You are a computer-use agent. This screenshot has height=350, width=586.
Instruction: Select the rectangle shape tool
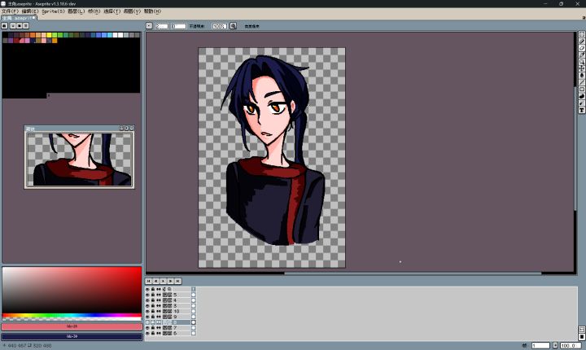582,90
